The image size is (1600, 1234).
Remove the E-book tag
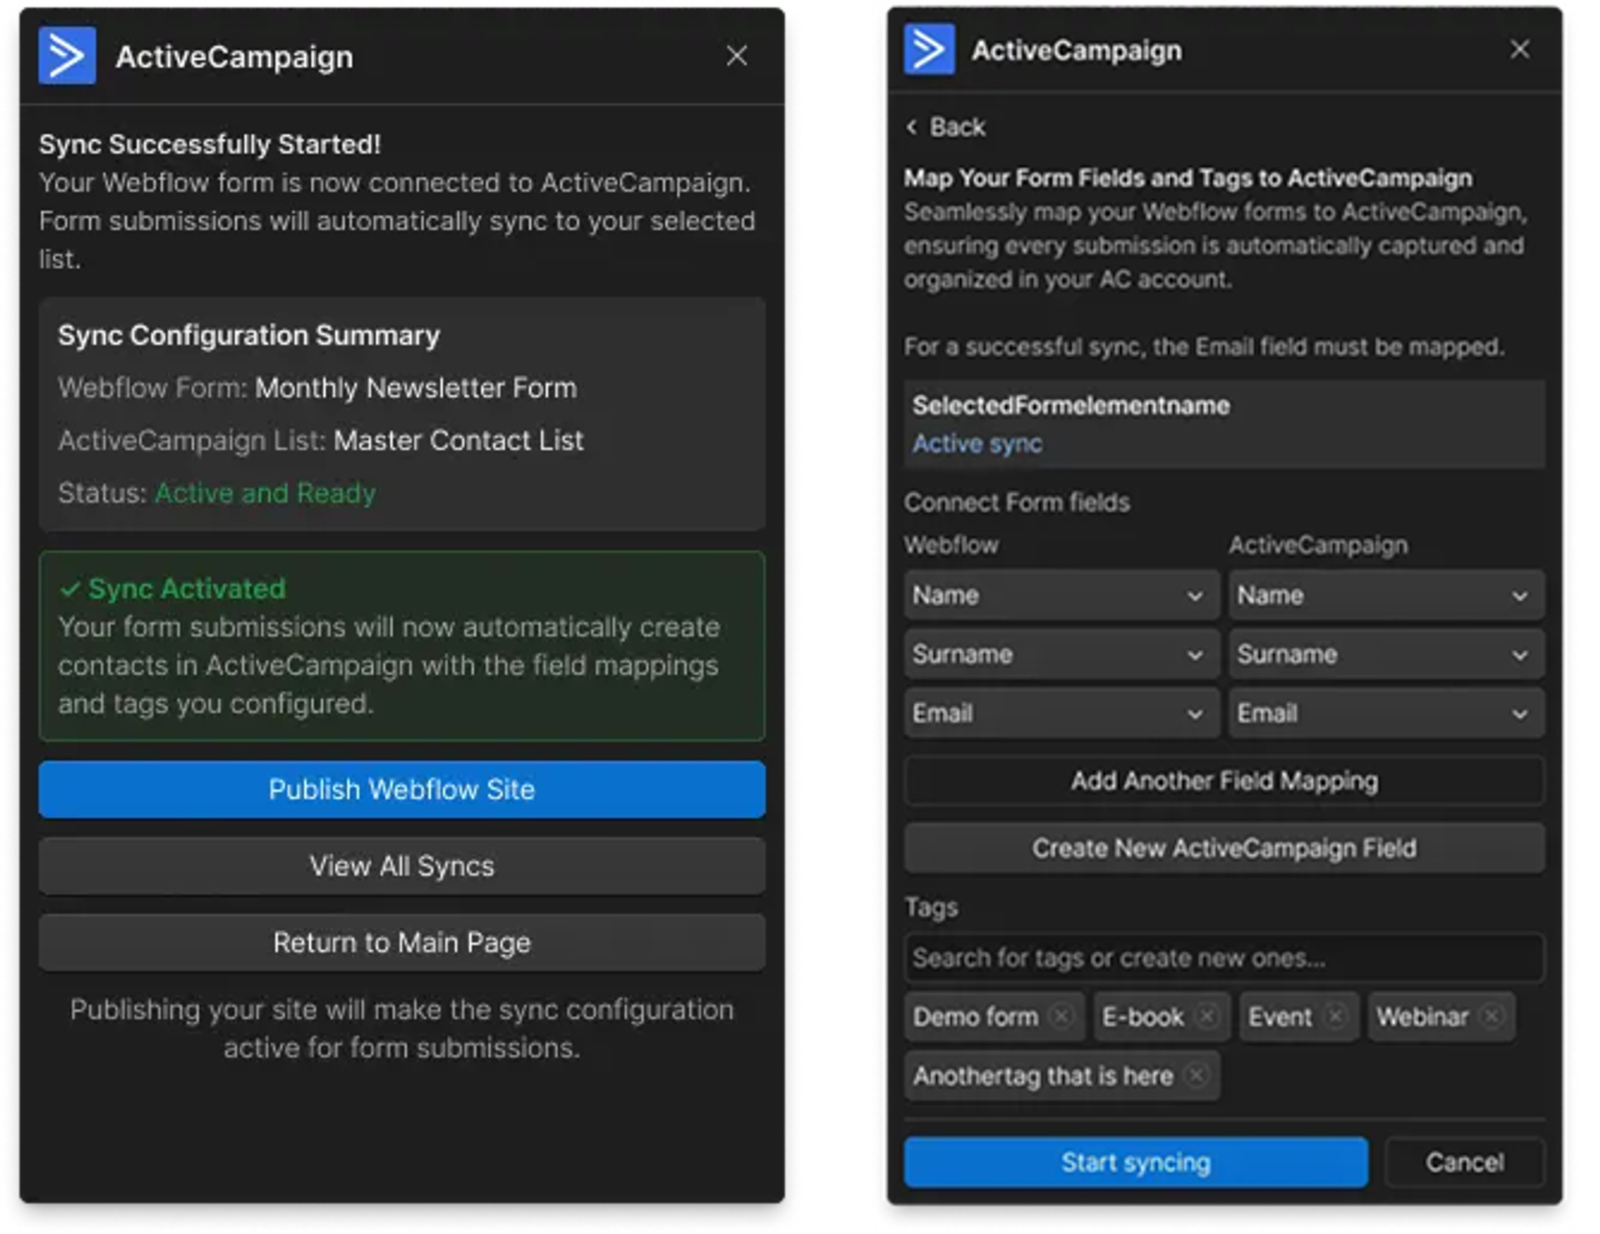[1207, 1017]
